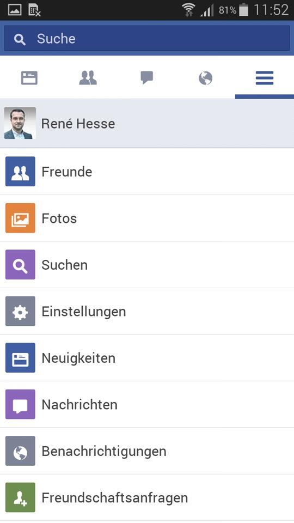Viewport: 294px width, 523px height.
Task: Switch to the friend requests tab icon
Action: (x=88, y=78)
